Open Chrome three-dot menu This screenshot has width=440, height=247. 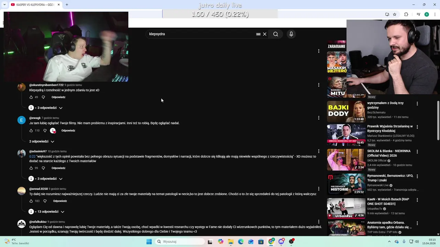[434, 14]
